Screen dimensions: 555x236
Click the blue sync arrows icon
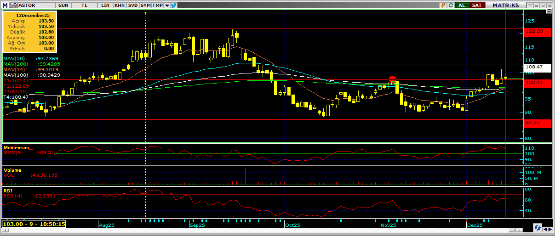click(537, 228)
